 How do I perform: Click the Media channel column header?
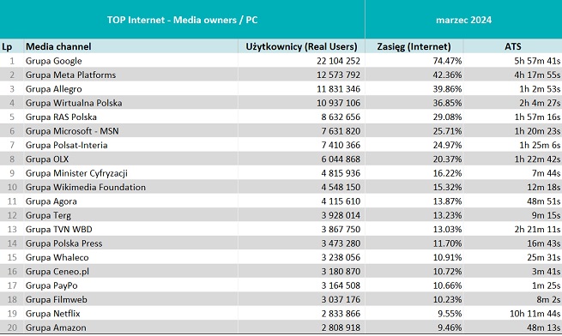[x=58, y=46]
